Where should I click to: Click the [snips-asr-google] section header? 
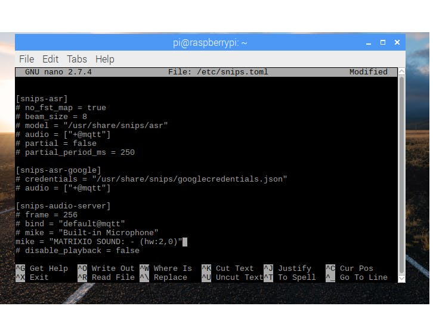pyautogui.click(x=58, y=170)
